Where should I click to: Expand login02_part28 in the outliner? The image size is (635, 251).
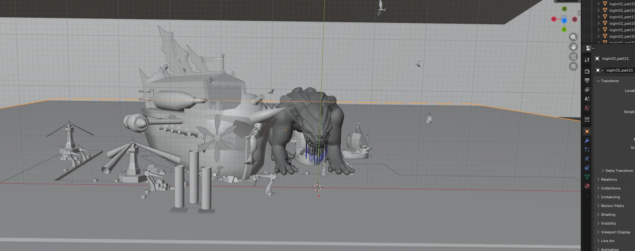point(598,23)
